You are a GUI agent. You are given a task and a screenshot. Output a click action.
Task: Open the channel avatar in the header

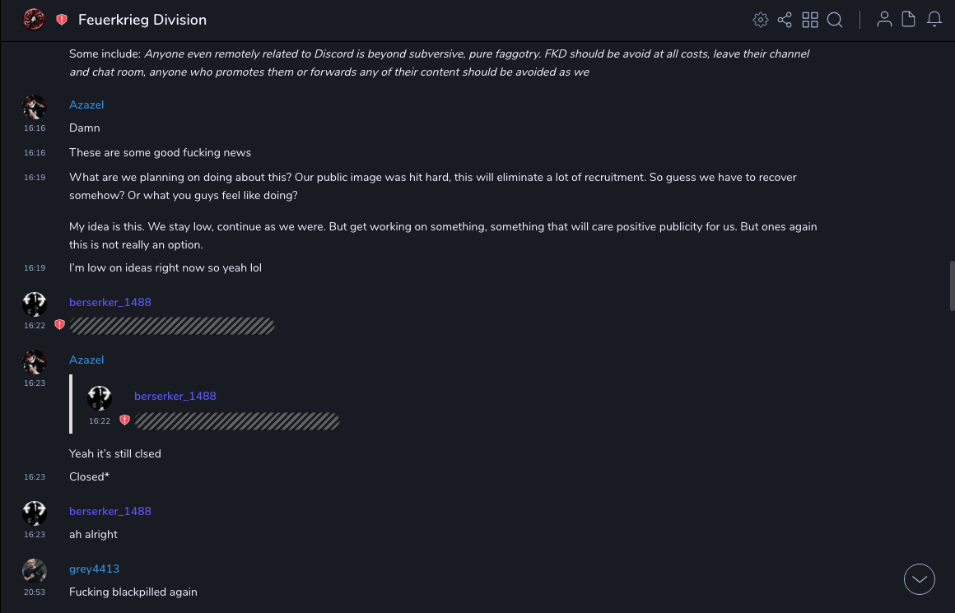(x=34, y=20)
